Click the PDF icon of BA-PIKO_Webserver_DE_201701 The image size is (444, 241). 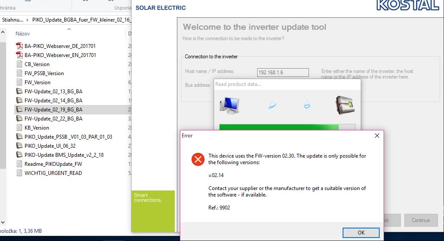tap(19, 46)
